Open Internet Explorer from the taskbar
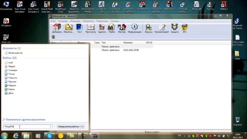247x139 pixels. tap(15, 136)
